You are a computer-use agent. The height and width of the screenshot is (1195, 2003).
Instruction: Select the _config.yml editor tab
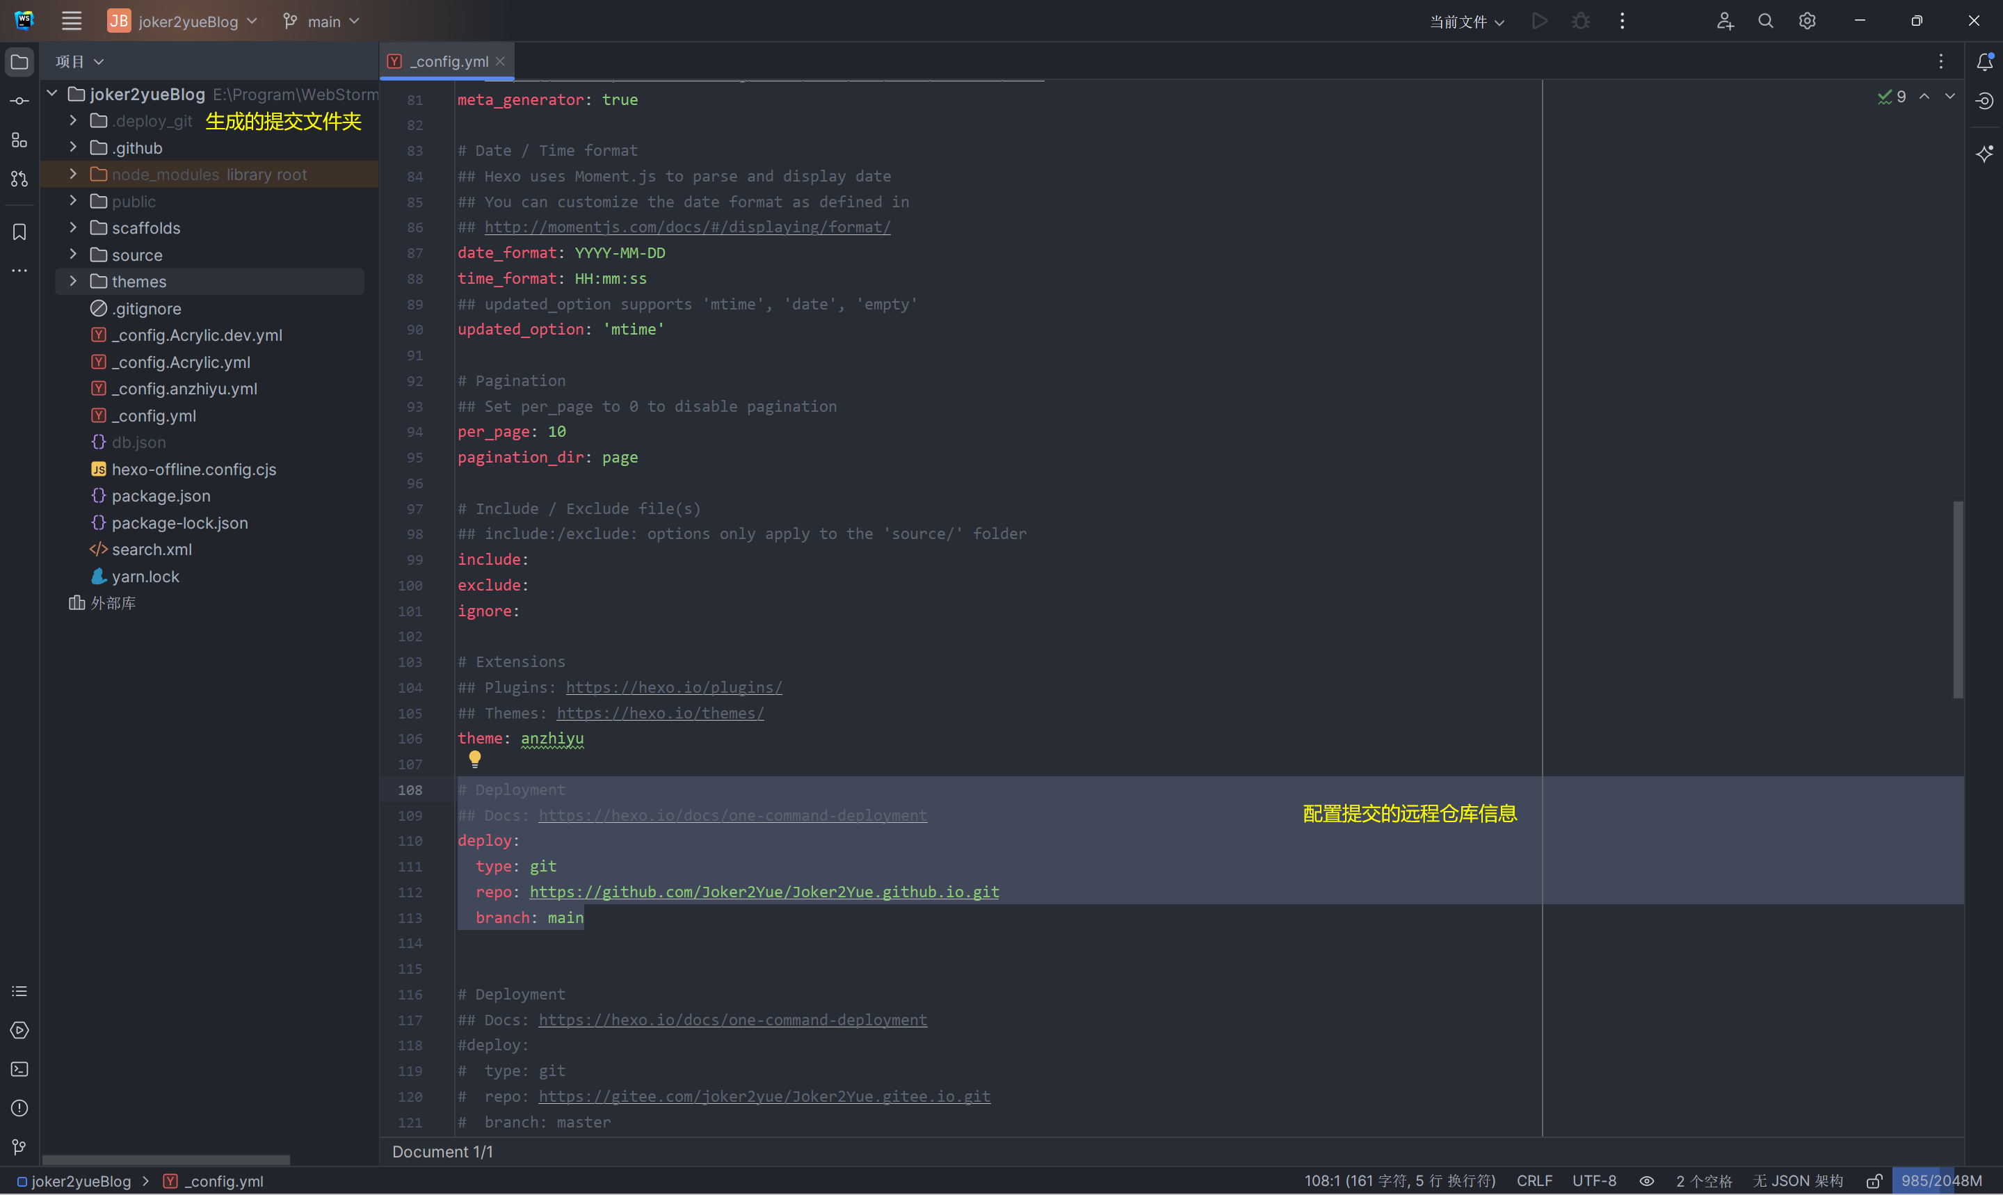pos(448,61)
